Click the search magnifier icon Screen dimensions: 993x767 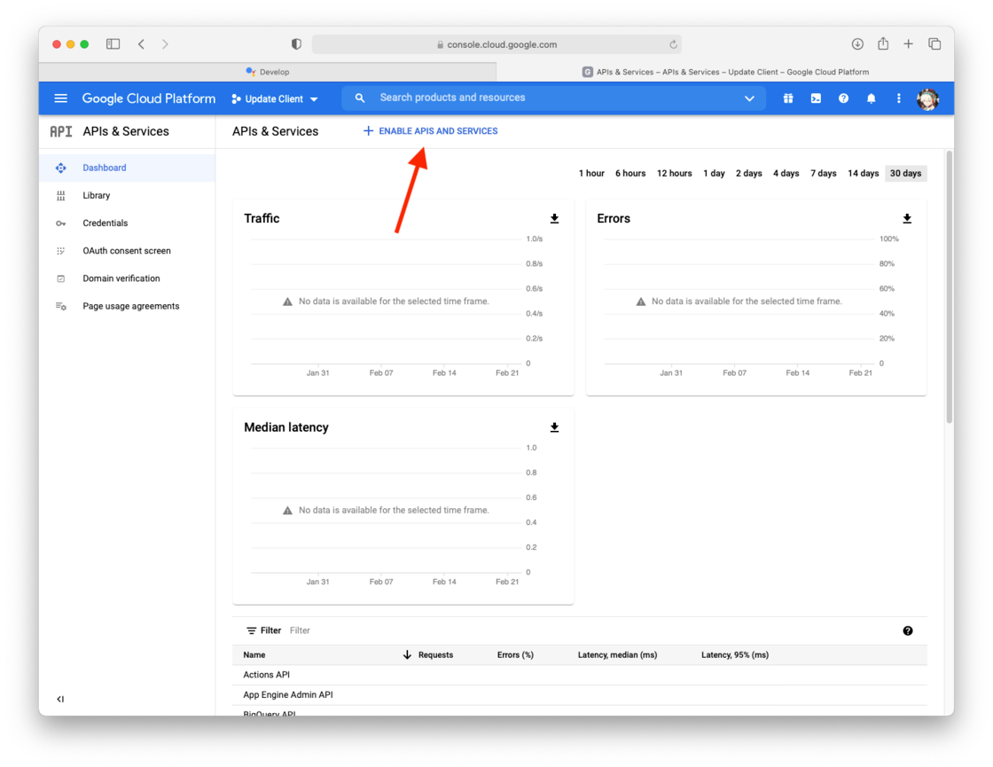(360, 98)
